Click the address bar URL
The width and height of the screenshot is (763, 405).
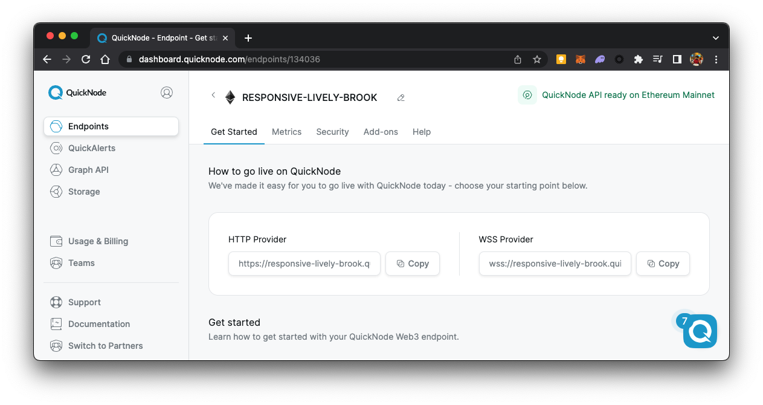(230, 59)
